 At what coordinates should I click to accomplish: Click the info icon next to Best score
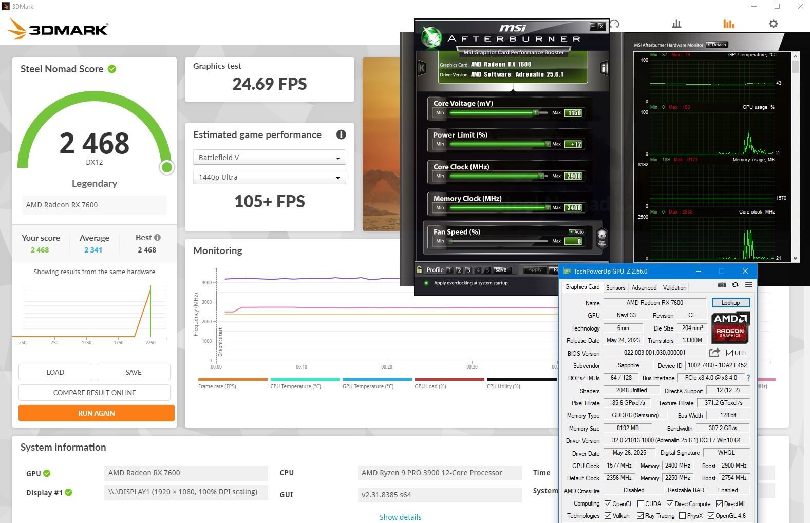pyautogui.click(x=157, y=237)
